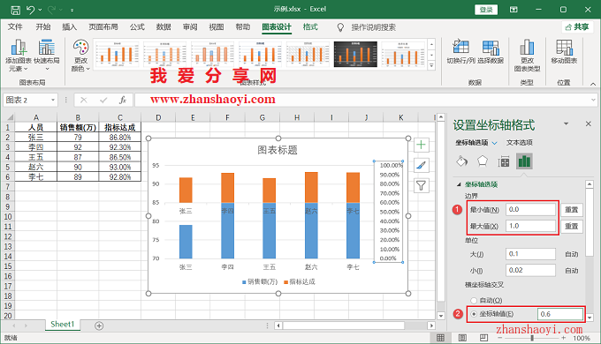Open the Insert tab
The width and height of the screenshot is (601, 344).
click(69, 26)
